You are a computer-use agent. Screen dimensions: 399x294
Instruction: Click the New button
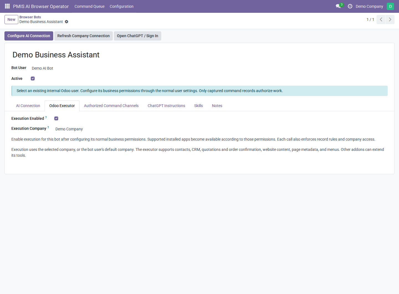(x=11, y=19)
